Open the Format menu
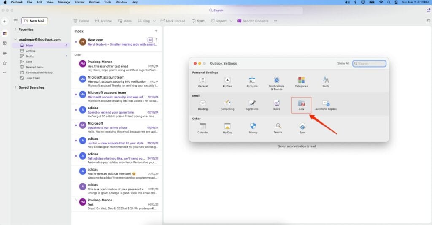432x225 pixels. 80,2
